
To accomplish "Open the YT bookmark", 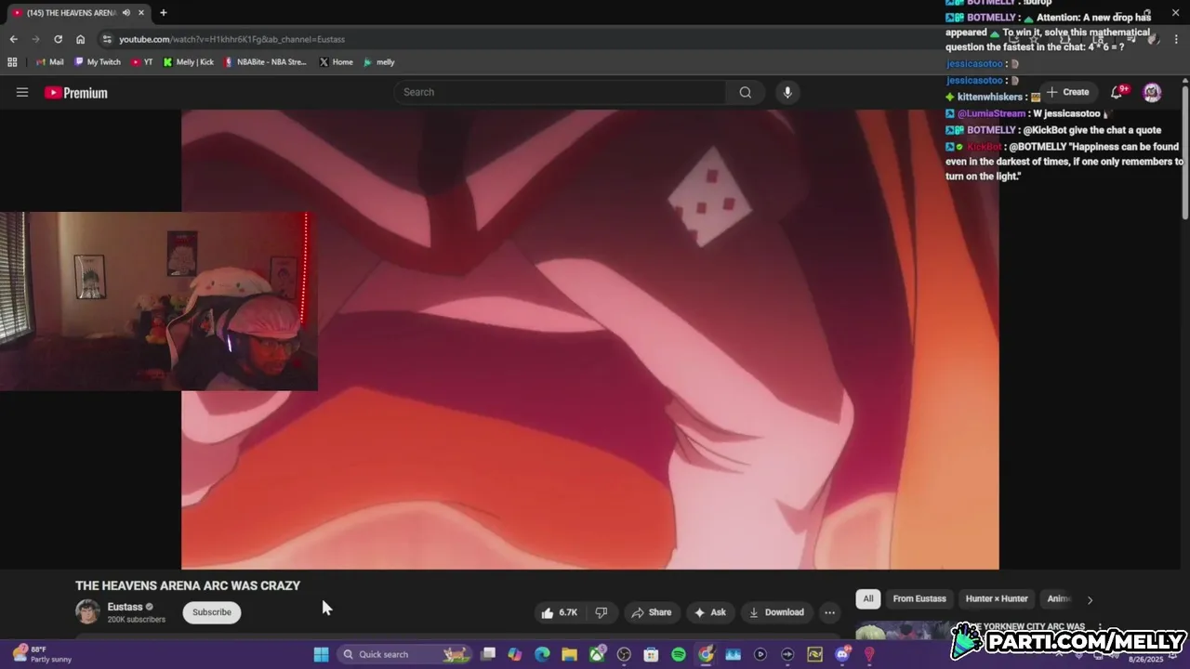I will tap(142, 62).
